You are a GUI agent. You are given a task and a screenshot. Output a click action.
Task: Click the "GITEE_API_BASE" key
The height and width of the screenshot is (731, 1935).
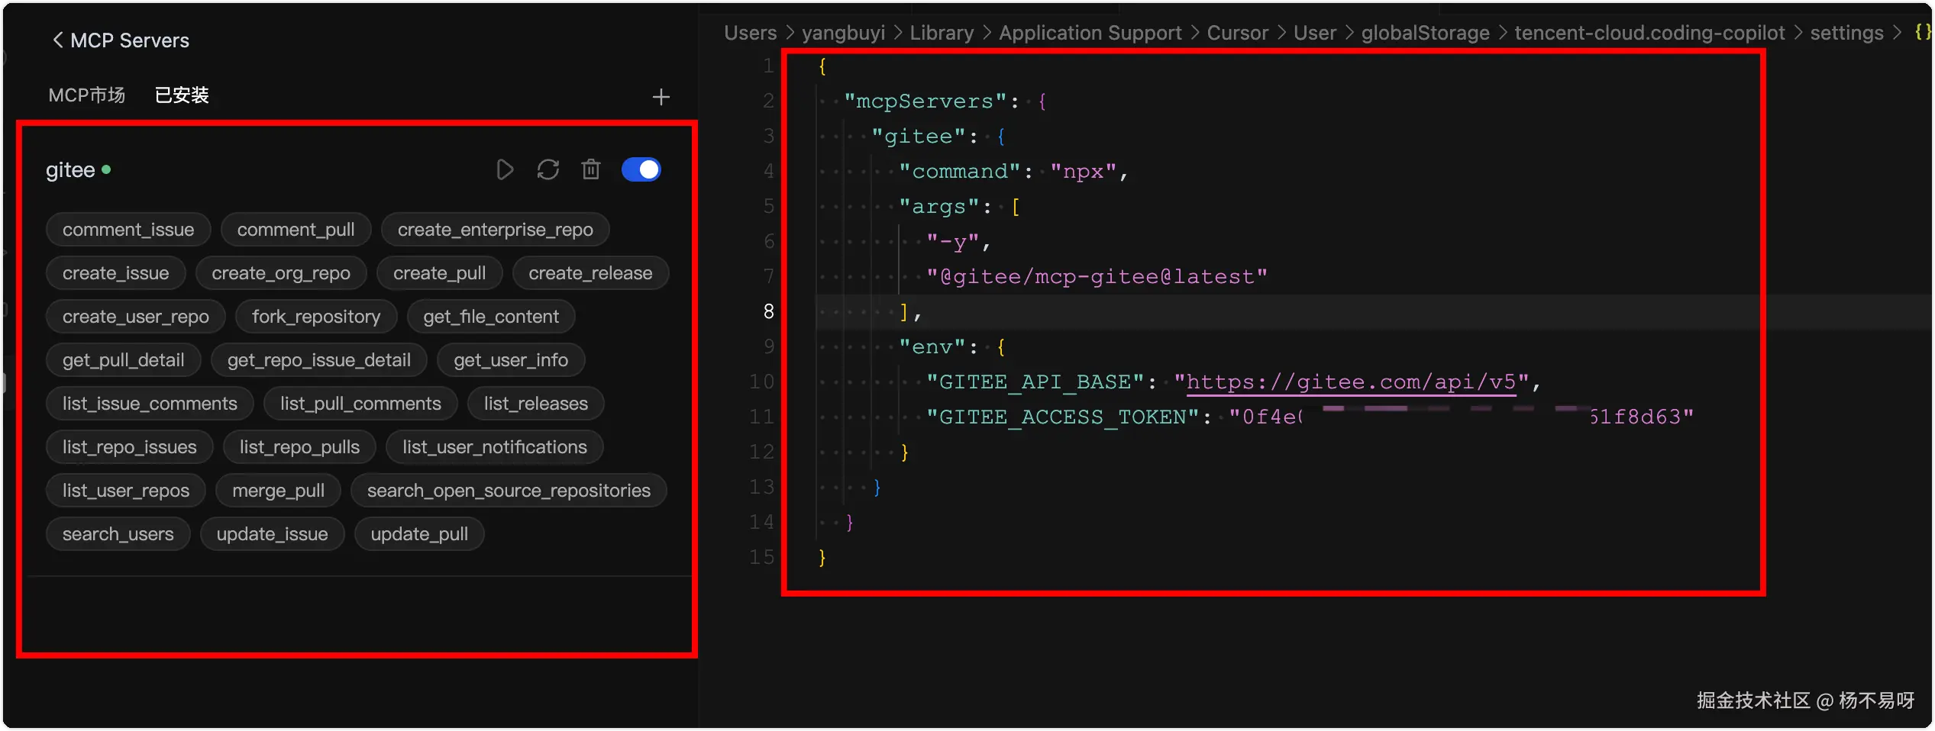coord(1035,382)
